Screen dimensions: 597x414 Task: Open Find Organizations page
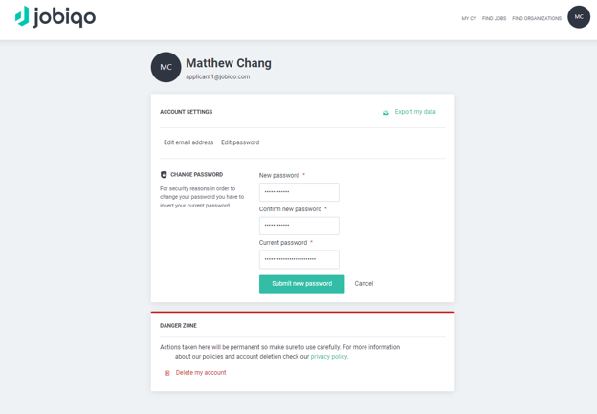point(537,18)
